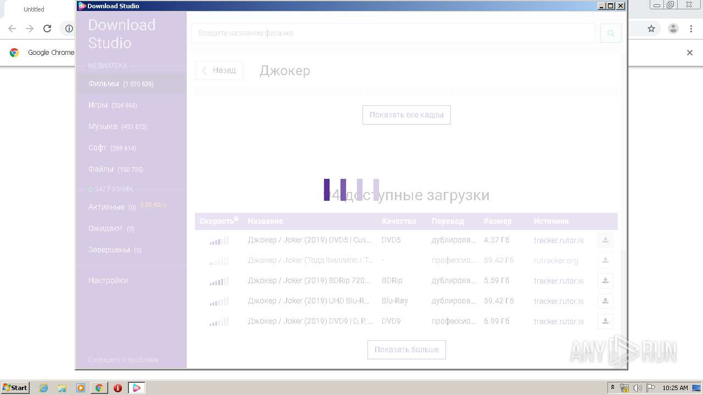
Task: Open Windows Explorer folder in taskbar
Action: 62,388
